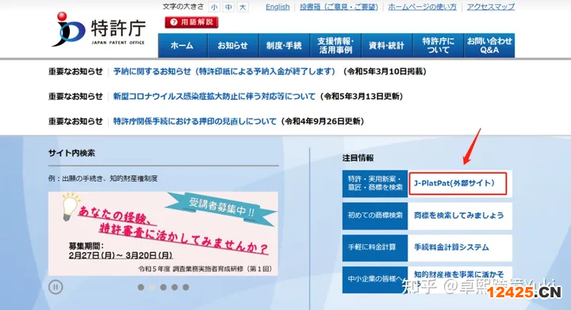Open the 予納に関するお知らせ notice link

click(224, 71)
